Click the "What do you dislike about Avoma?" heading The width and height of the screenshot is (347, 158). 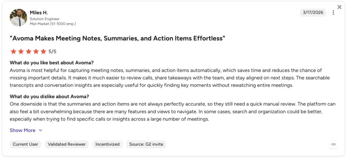[49, 97]
